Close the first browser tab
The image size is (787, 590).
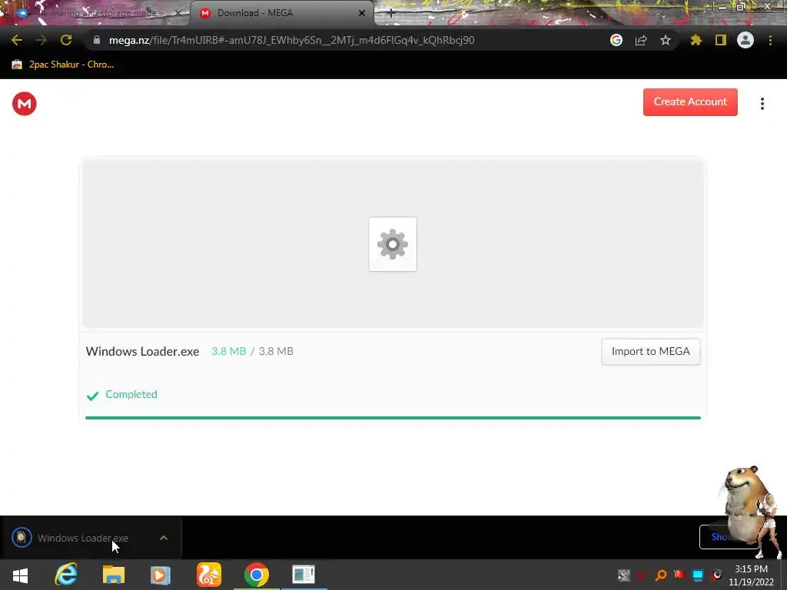pyautogui.click(x=178, y=13)
